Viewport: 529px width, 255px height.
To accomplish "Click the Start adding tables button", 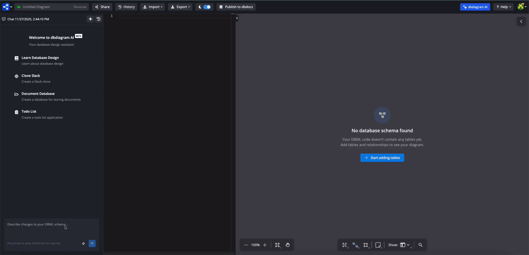I will tap(382, 157).
